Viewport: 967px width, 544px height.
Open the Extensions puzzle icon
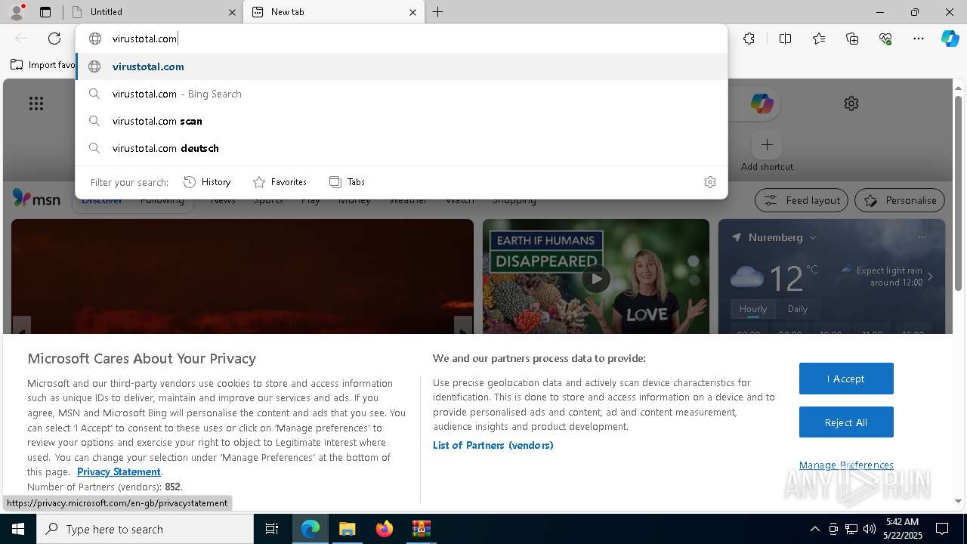[749, 39]
